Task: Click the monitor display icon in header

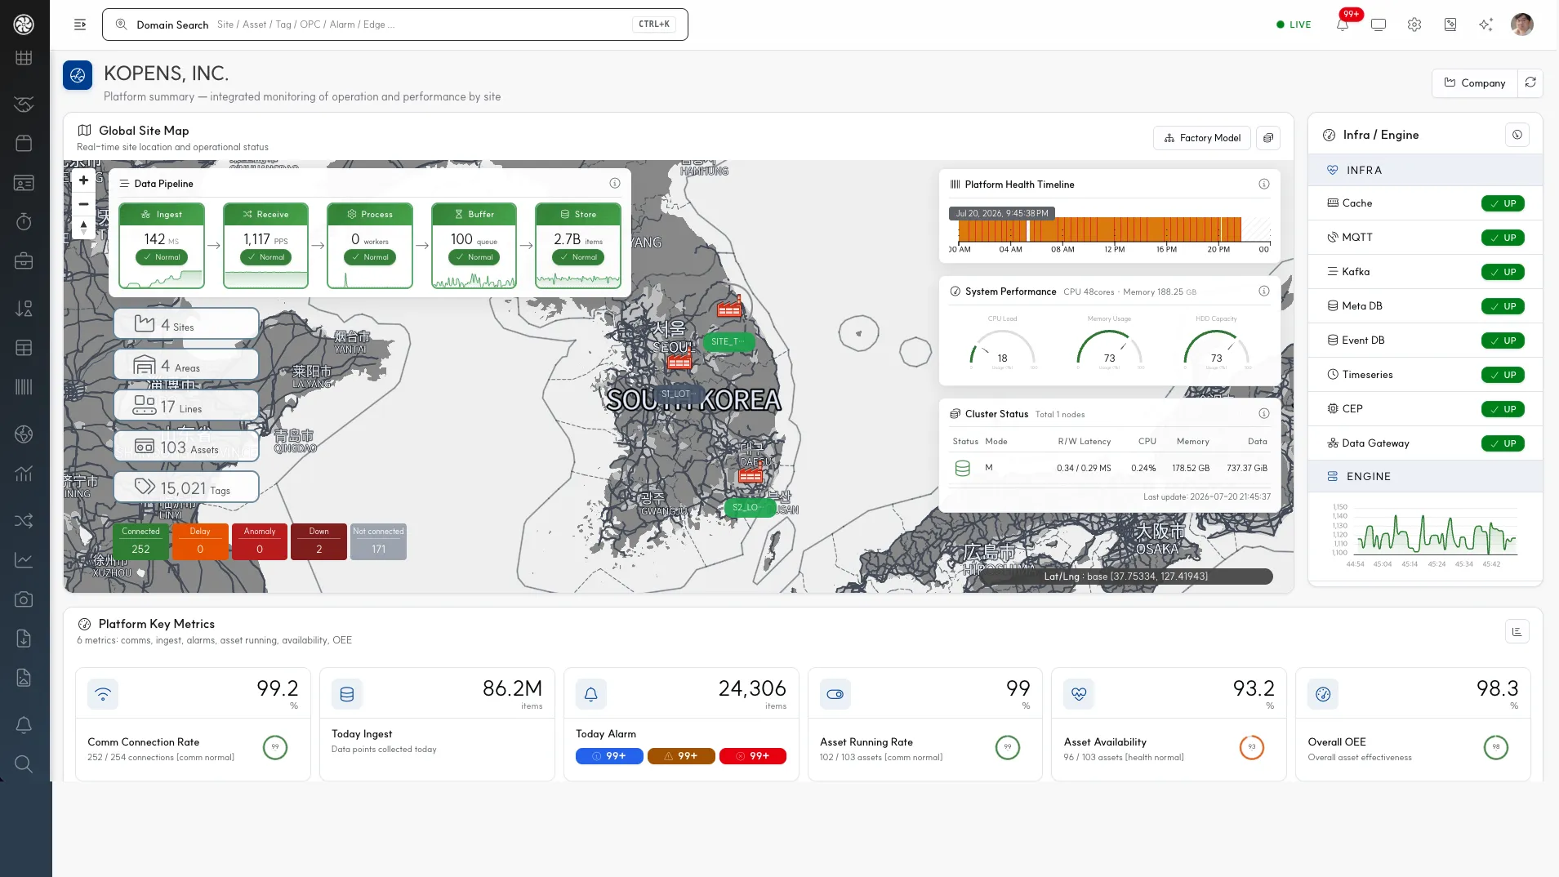Action: [1379, 24]
